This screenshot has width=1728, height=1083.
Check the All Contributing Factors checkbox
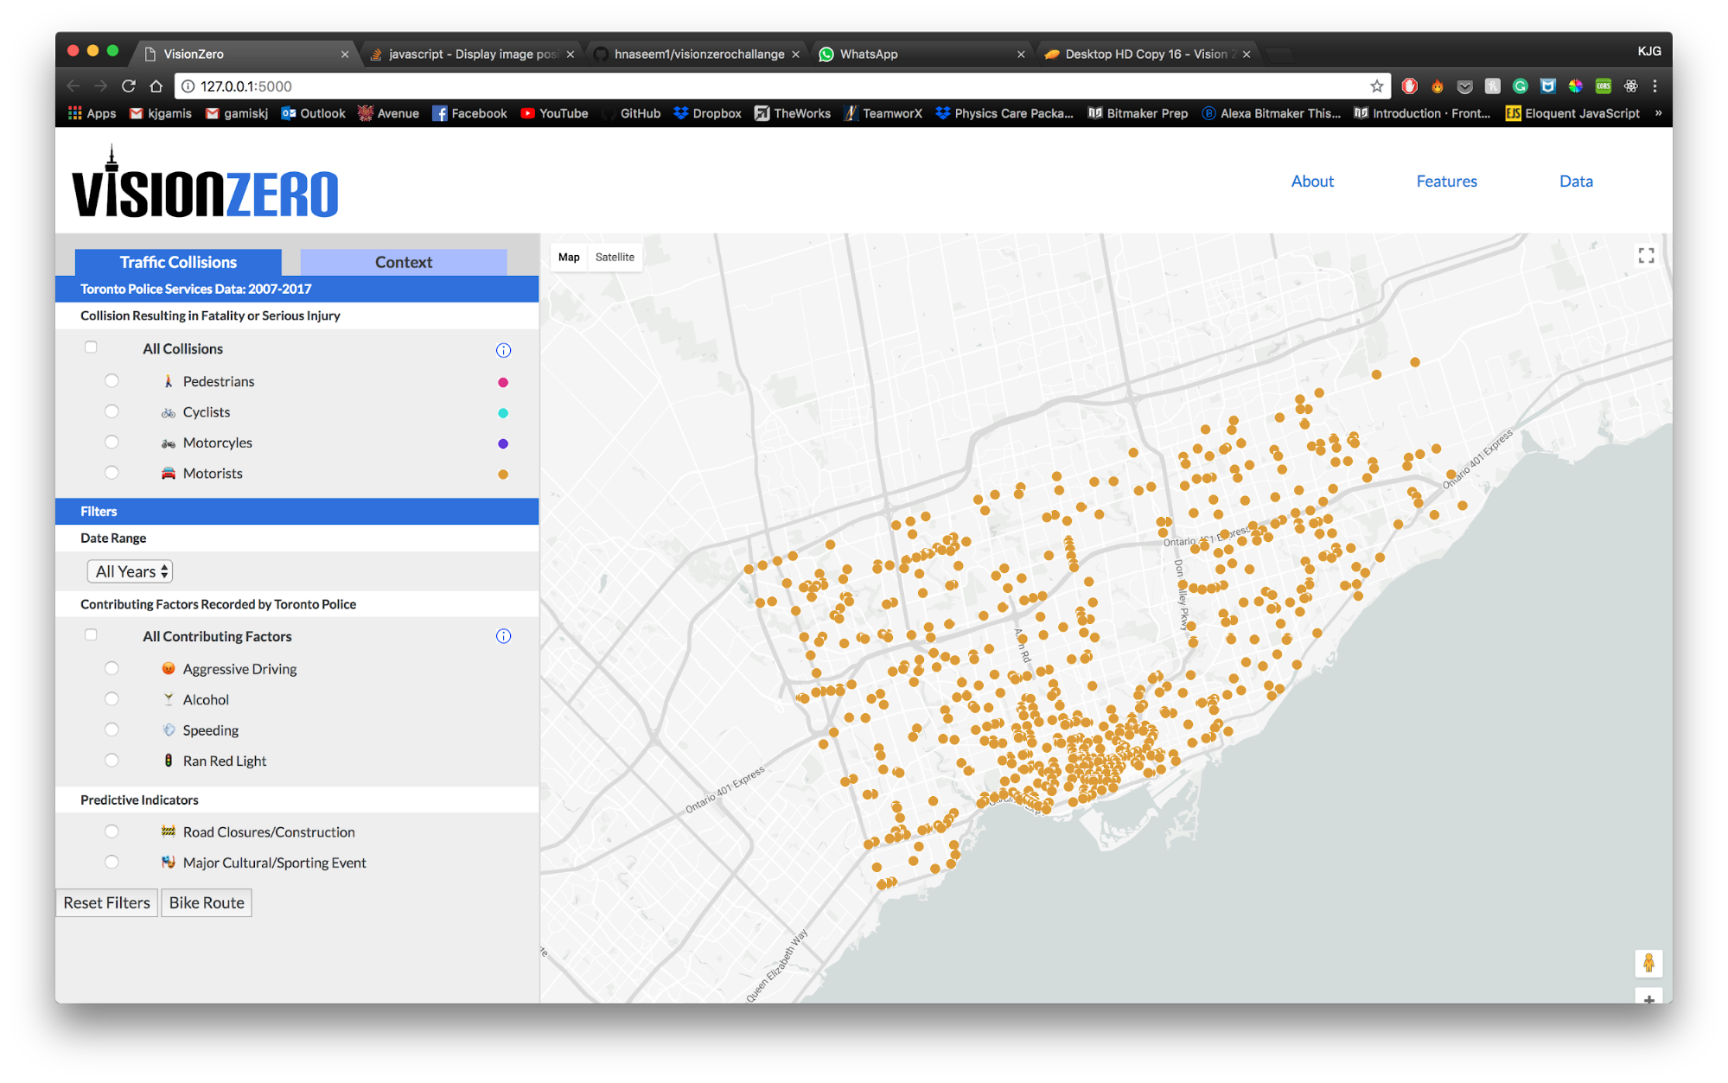coord(91,635)
